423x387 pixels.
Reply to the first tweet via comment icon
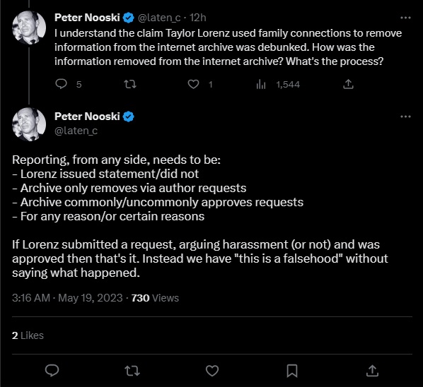[62, 84]
